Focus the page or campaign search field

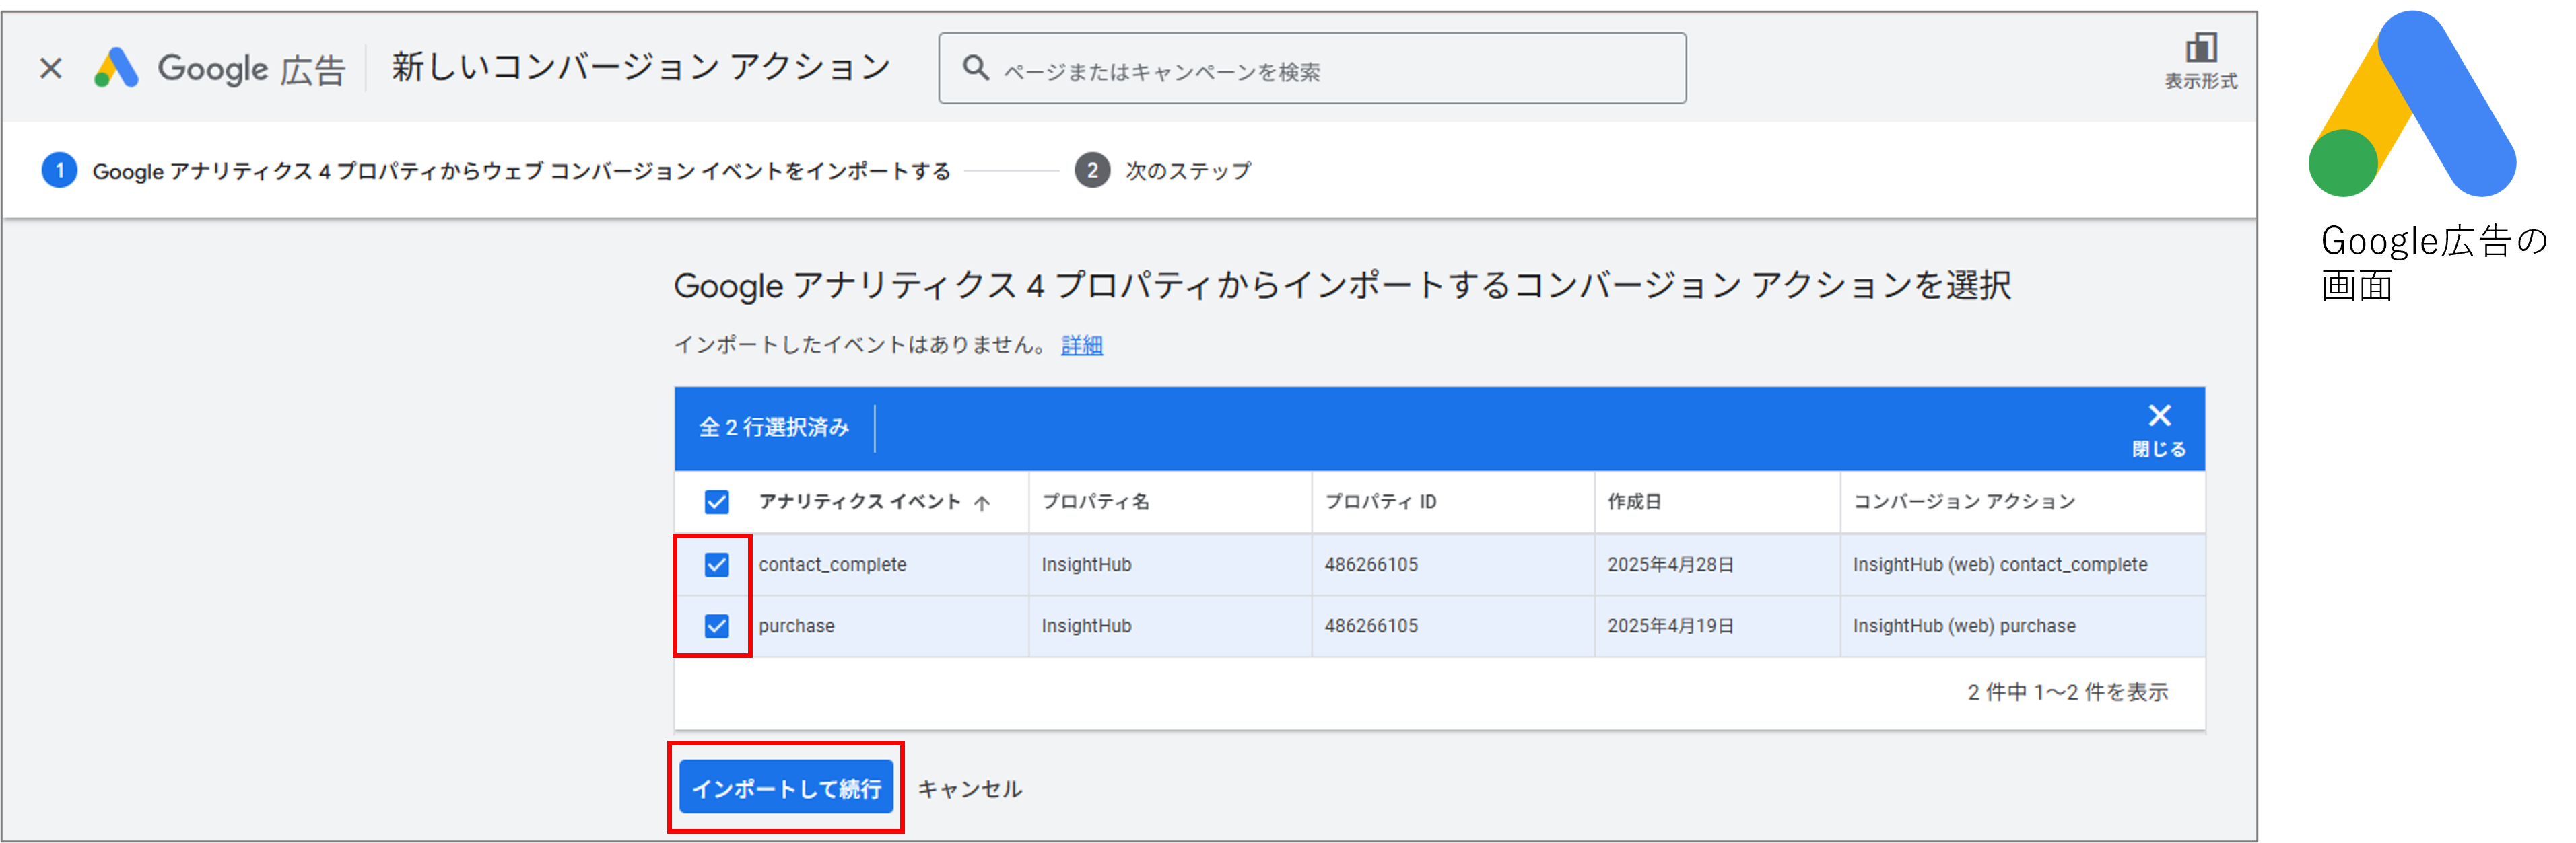(1312, 69)
